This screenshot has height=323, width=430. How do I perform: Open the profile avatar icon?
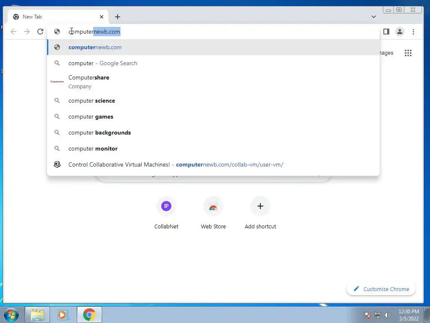[400, 32]
